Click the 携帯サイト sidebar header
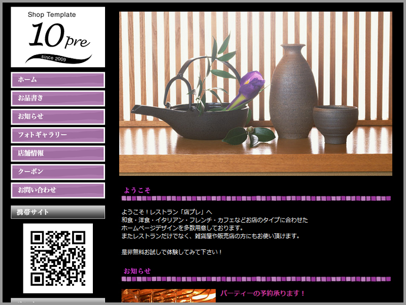The width and height of the screenshot is (406, 305). pyautogui.click(x=58, y=212)
